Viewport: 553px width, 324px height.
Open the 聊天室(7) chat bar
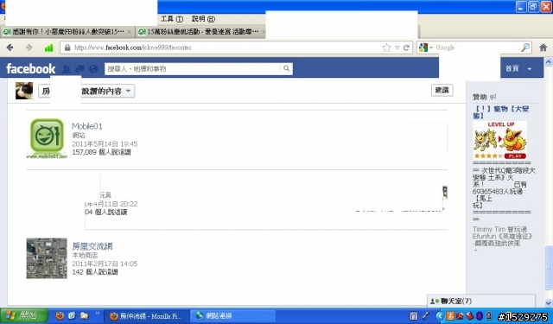point(481,301)
